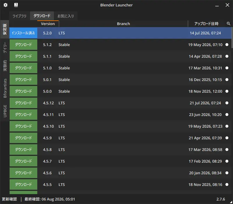The height and width of the screenshot is (204, 233).
Task: Download Blender 5.1.1 Stable
Action: 24,56
